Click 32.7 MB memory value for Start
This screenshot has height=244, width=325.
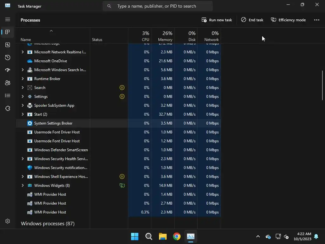click(x=166, y=114)
